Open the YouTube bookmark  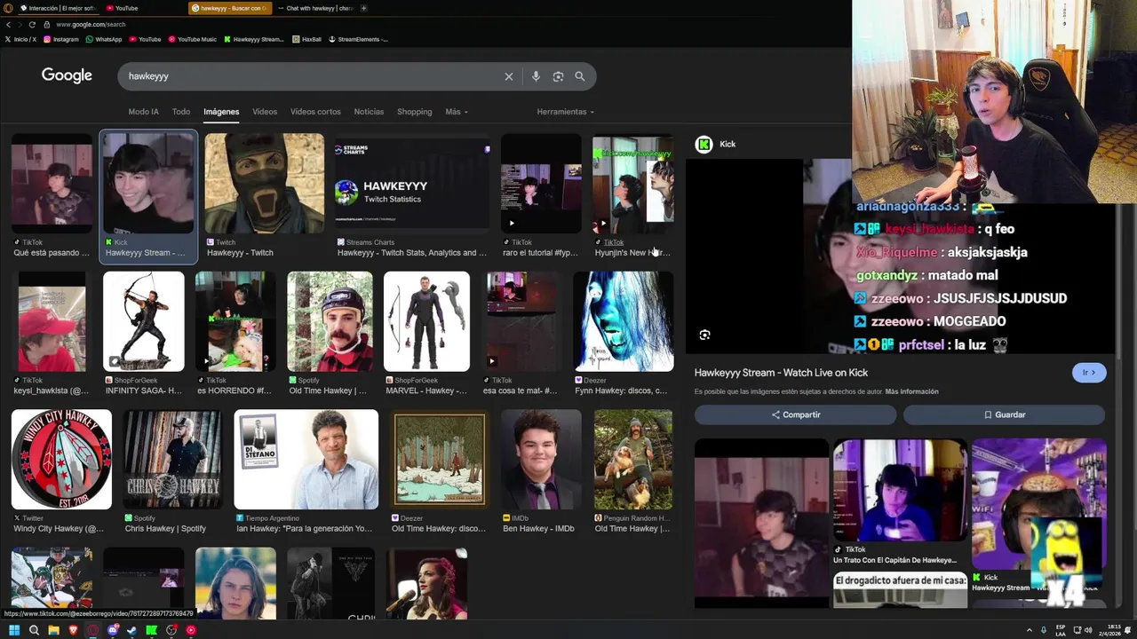click(145, 39)
